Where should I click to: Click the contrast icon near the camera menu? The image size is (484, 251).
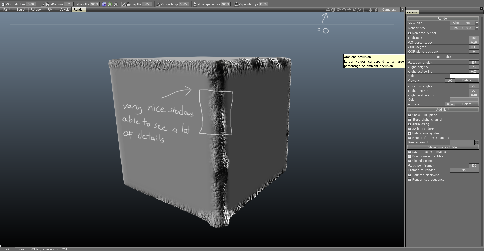click(333, 10)
